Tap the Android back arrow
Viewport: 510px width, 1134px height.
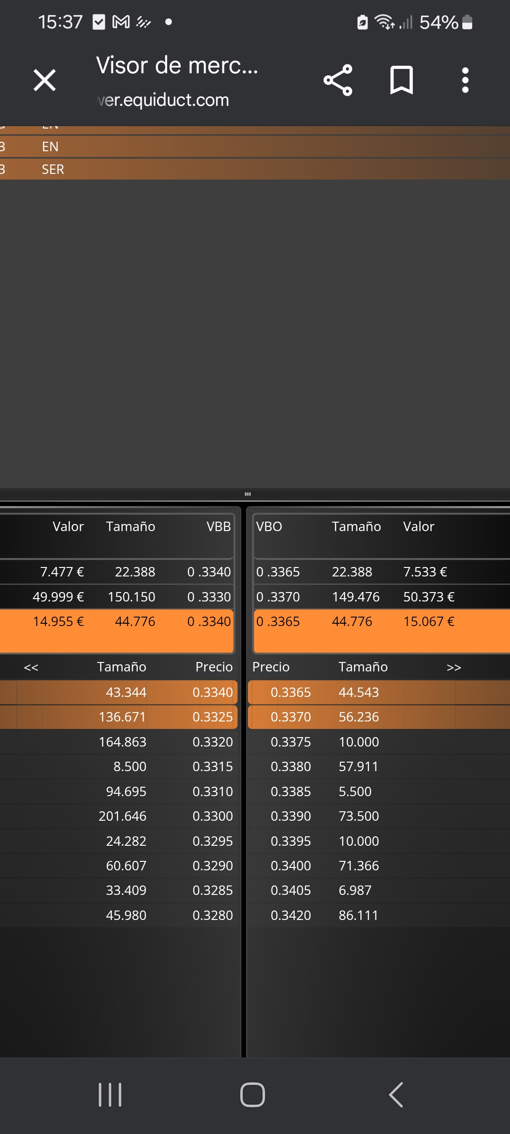(x=396, y=1095)
